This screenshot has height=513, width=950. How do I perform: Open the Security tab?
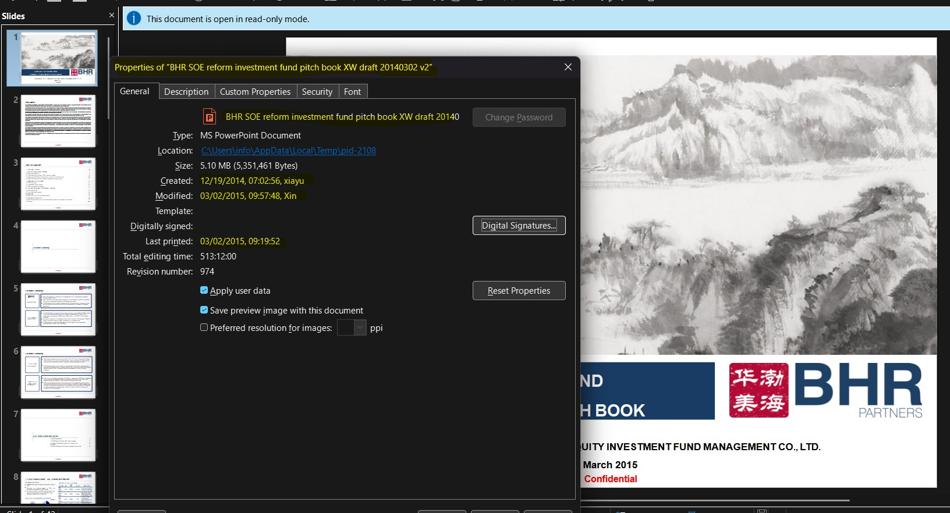pos(317,92)
